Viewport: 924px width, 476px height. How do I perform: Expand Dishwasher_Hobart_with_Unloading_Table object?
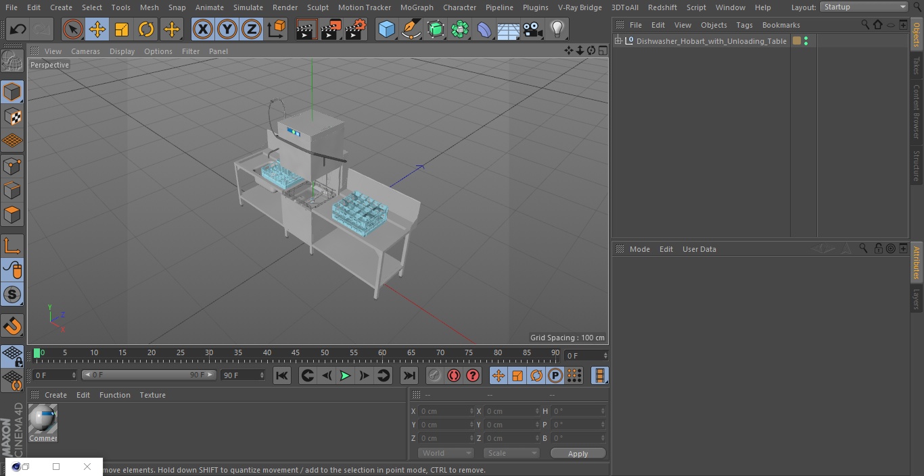(618, 41)
